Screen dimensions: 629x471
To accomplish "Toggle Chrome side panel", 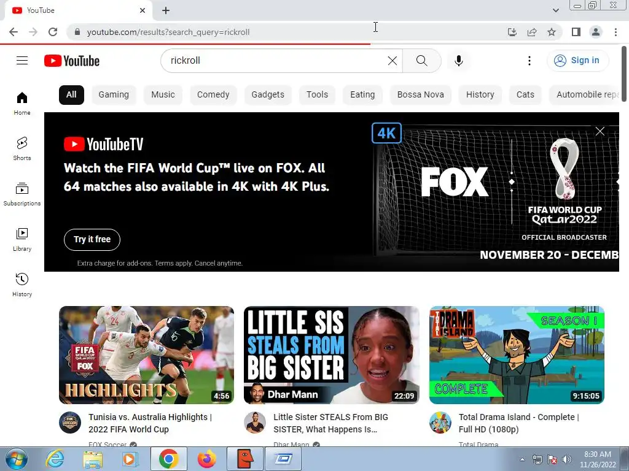I will (x=576, y=32).
